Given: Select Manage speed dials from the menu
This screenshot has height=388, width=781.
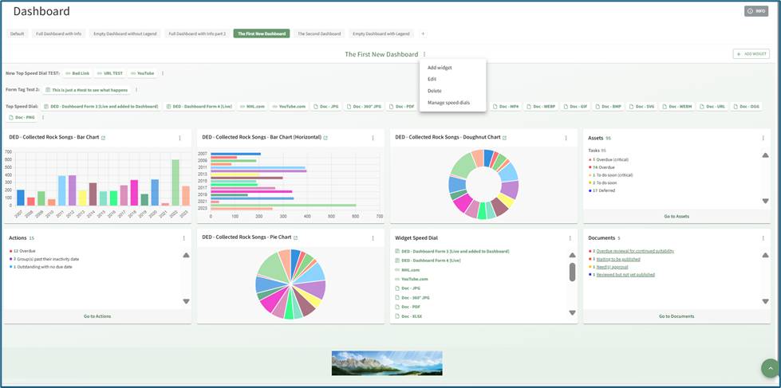Looking at the screenshot, I should (448, 103).
